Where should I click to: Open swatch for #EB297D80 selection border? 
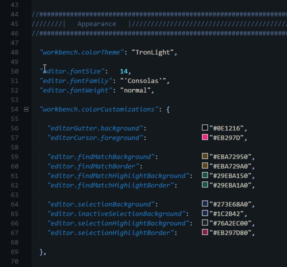(x=205, y=232)
